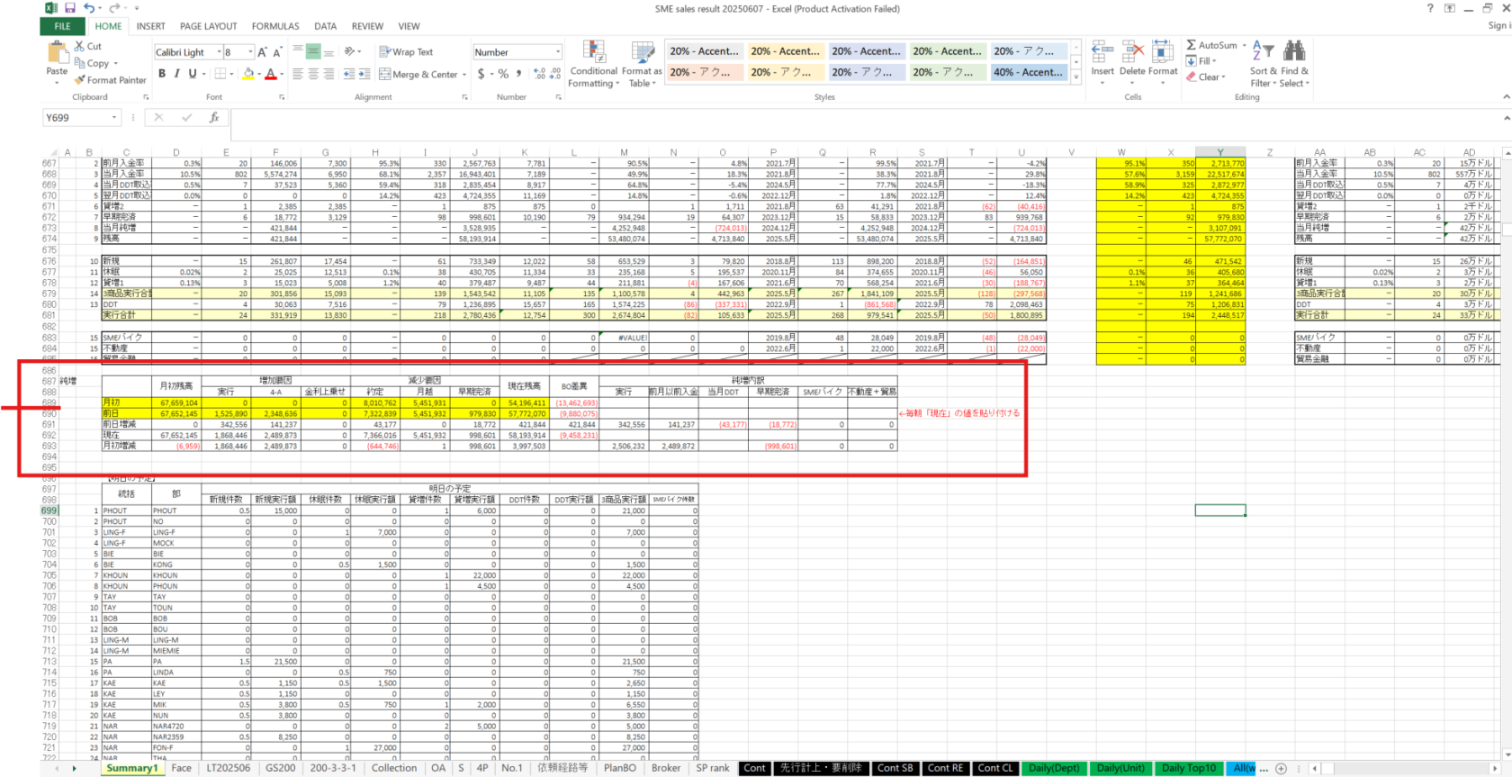Open the LT202506 sheet tab

click(x=228, y=768)
